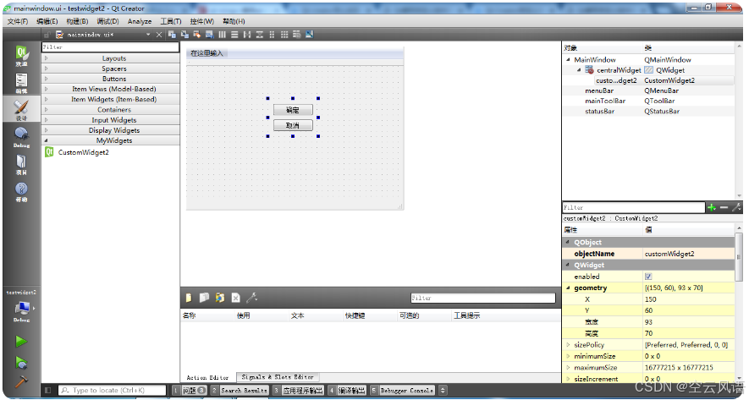The image size is (749, 400).
Task: Select the Action Editor tab
Action: point(208,377)
